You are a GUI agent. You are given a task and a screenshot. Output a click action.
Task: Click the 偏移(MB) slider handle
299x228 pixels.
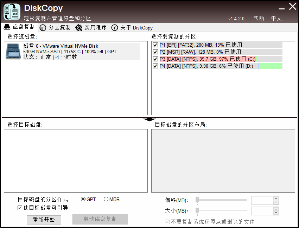point(197,200)
